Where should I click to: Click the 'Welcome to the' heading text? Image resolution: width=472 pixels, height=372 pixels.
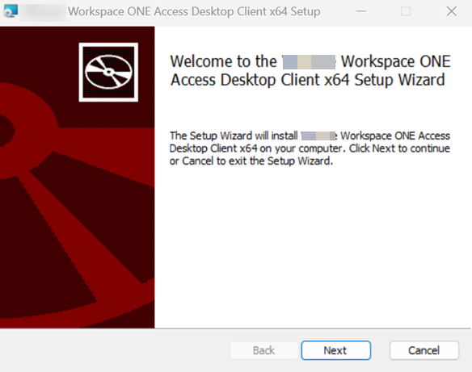(x=223, y=61)
